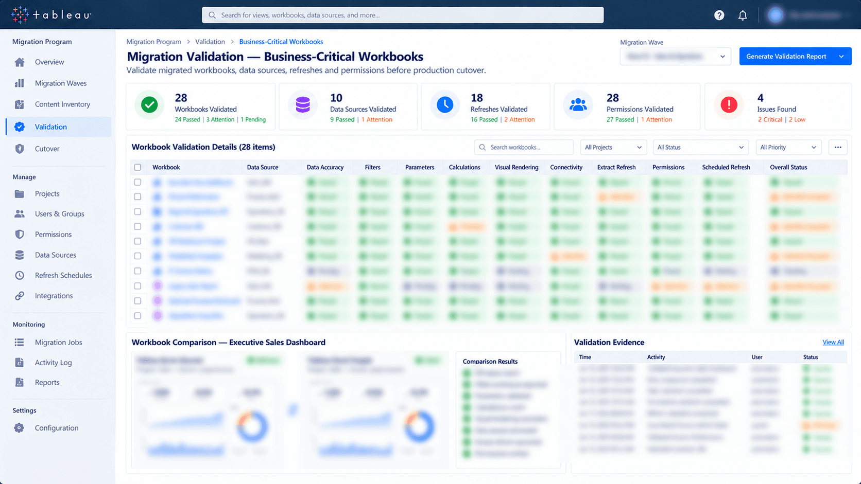Open the more options ellipsis button
861x484 pixels.
(838, 148)
